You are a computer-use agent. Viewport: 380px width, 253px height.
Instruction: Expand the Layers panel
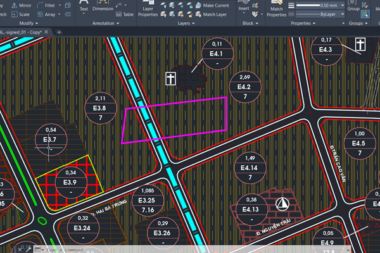pos(186,23)
